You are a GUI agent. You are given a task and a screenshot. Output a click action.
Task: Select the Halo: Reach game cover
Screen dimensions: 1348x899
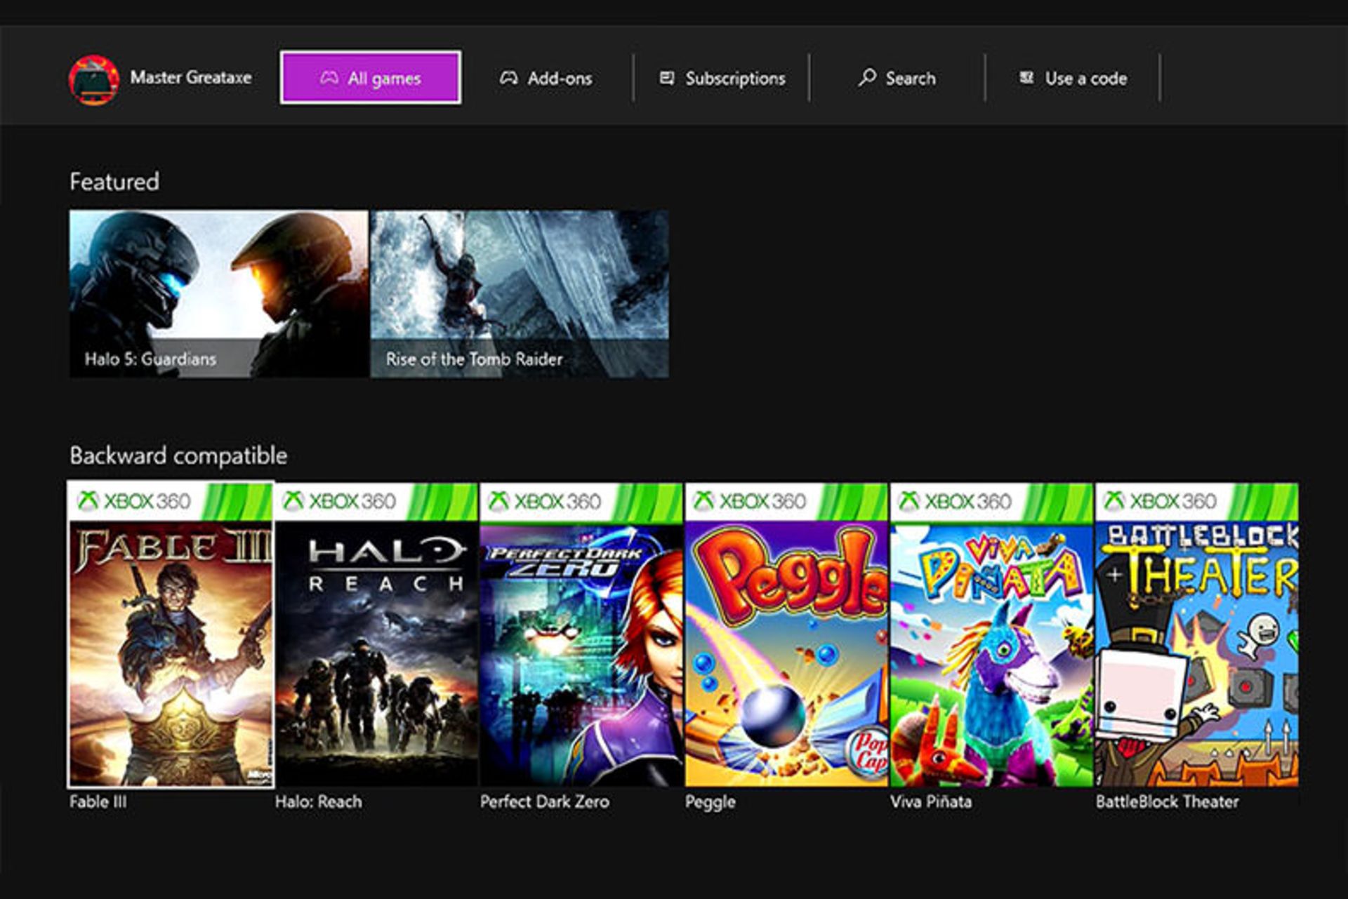(x=376, y=634)
